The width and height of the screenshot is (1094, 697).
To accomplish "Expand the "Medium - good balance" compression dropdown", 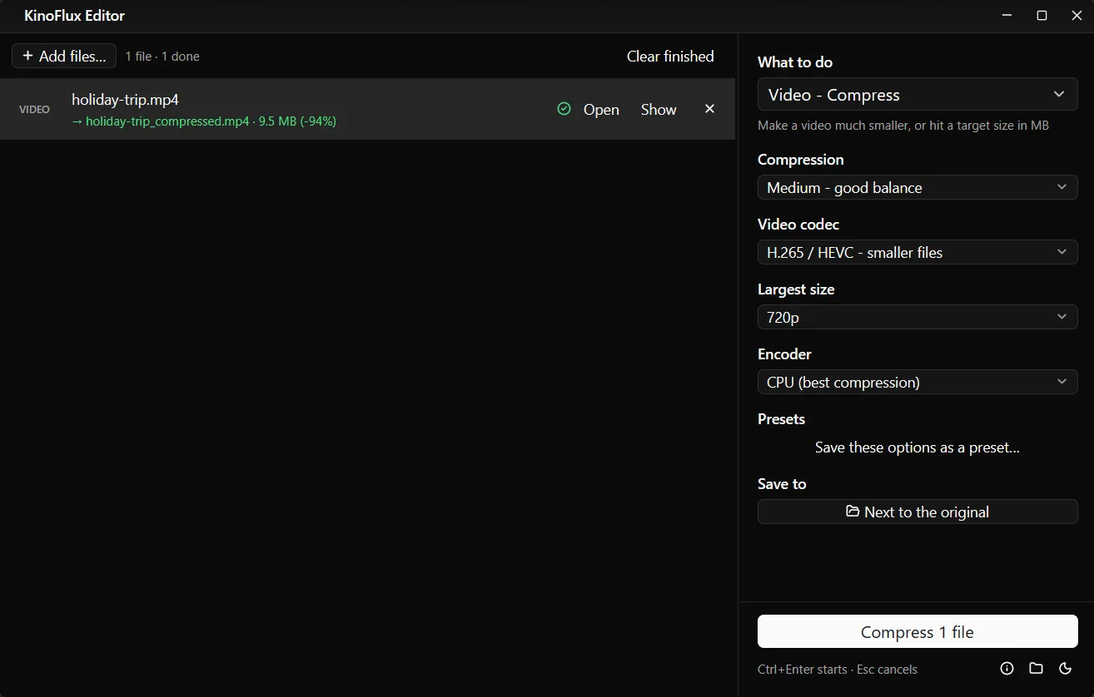I will click(x=917, y=187).
